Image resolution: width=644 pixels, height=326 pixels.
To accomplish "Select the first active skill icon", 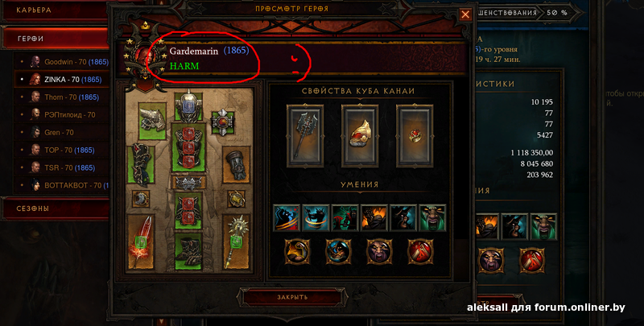I will (287, 218).
